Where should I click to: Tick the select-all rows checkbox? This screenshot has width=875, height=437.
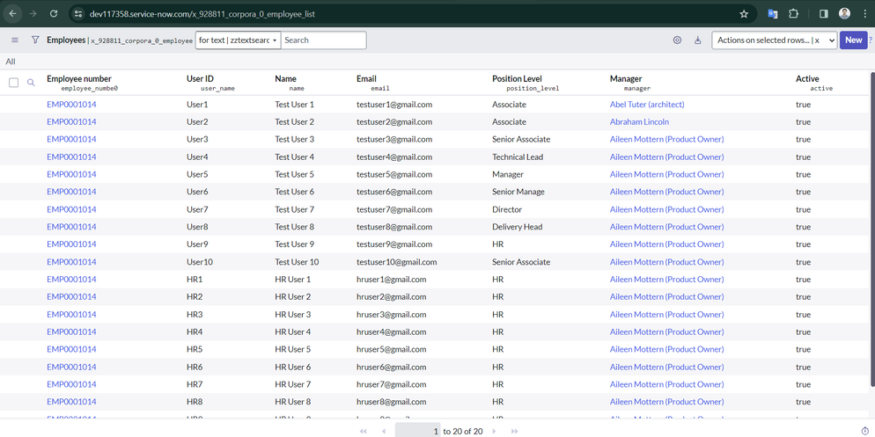click(14, 83)
